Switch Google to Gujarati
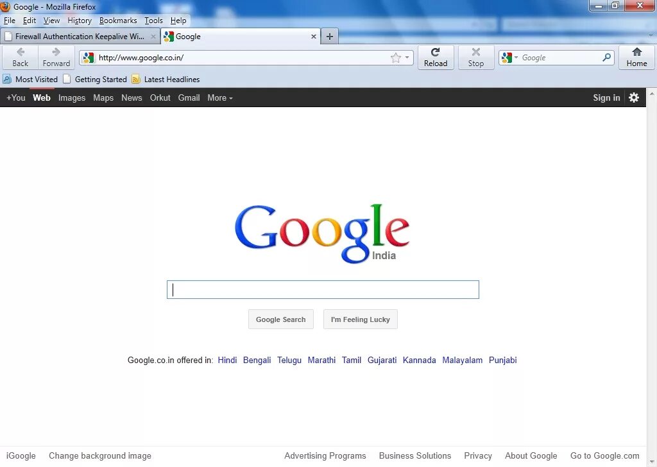Image resolution: width=657 pixels, height=467 pixels. (382, 360)
